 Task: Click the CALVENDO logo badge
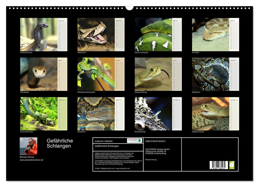134,141
